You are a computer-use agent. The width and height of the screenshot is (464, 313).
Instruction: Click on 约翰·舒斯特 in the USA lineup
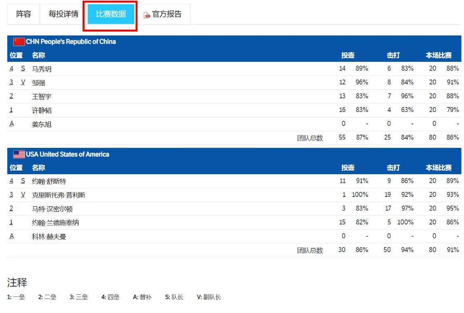click(49, 181)
